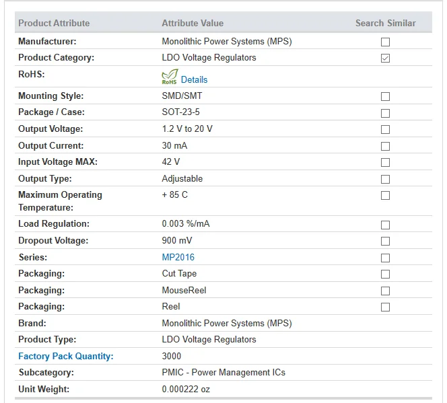The width and height of the screenshot is (447, 403).
Task: Enable the Mounting Style checkbox
Action: (385, 96)
